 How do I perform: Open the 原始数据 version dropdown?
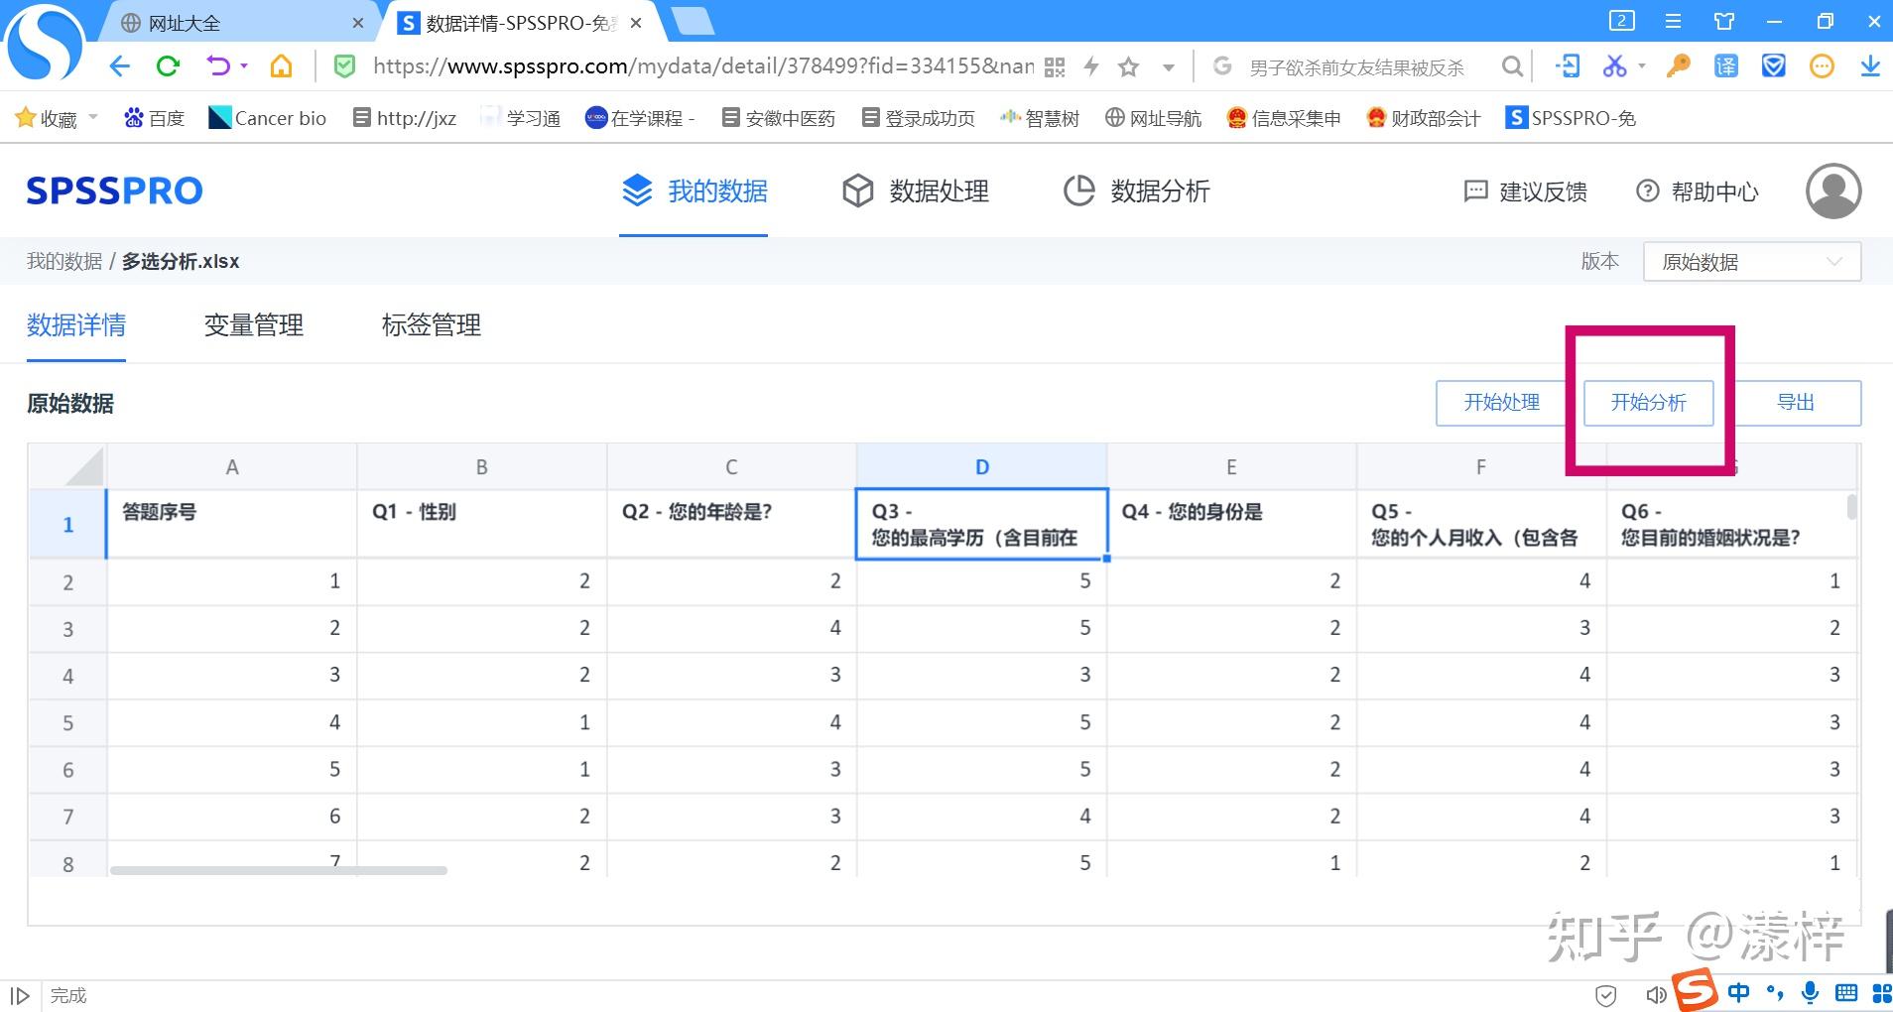tap(1749, 261)
